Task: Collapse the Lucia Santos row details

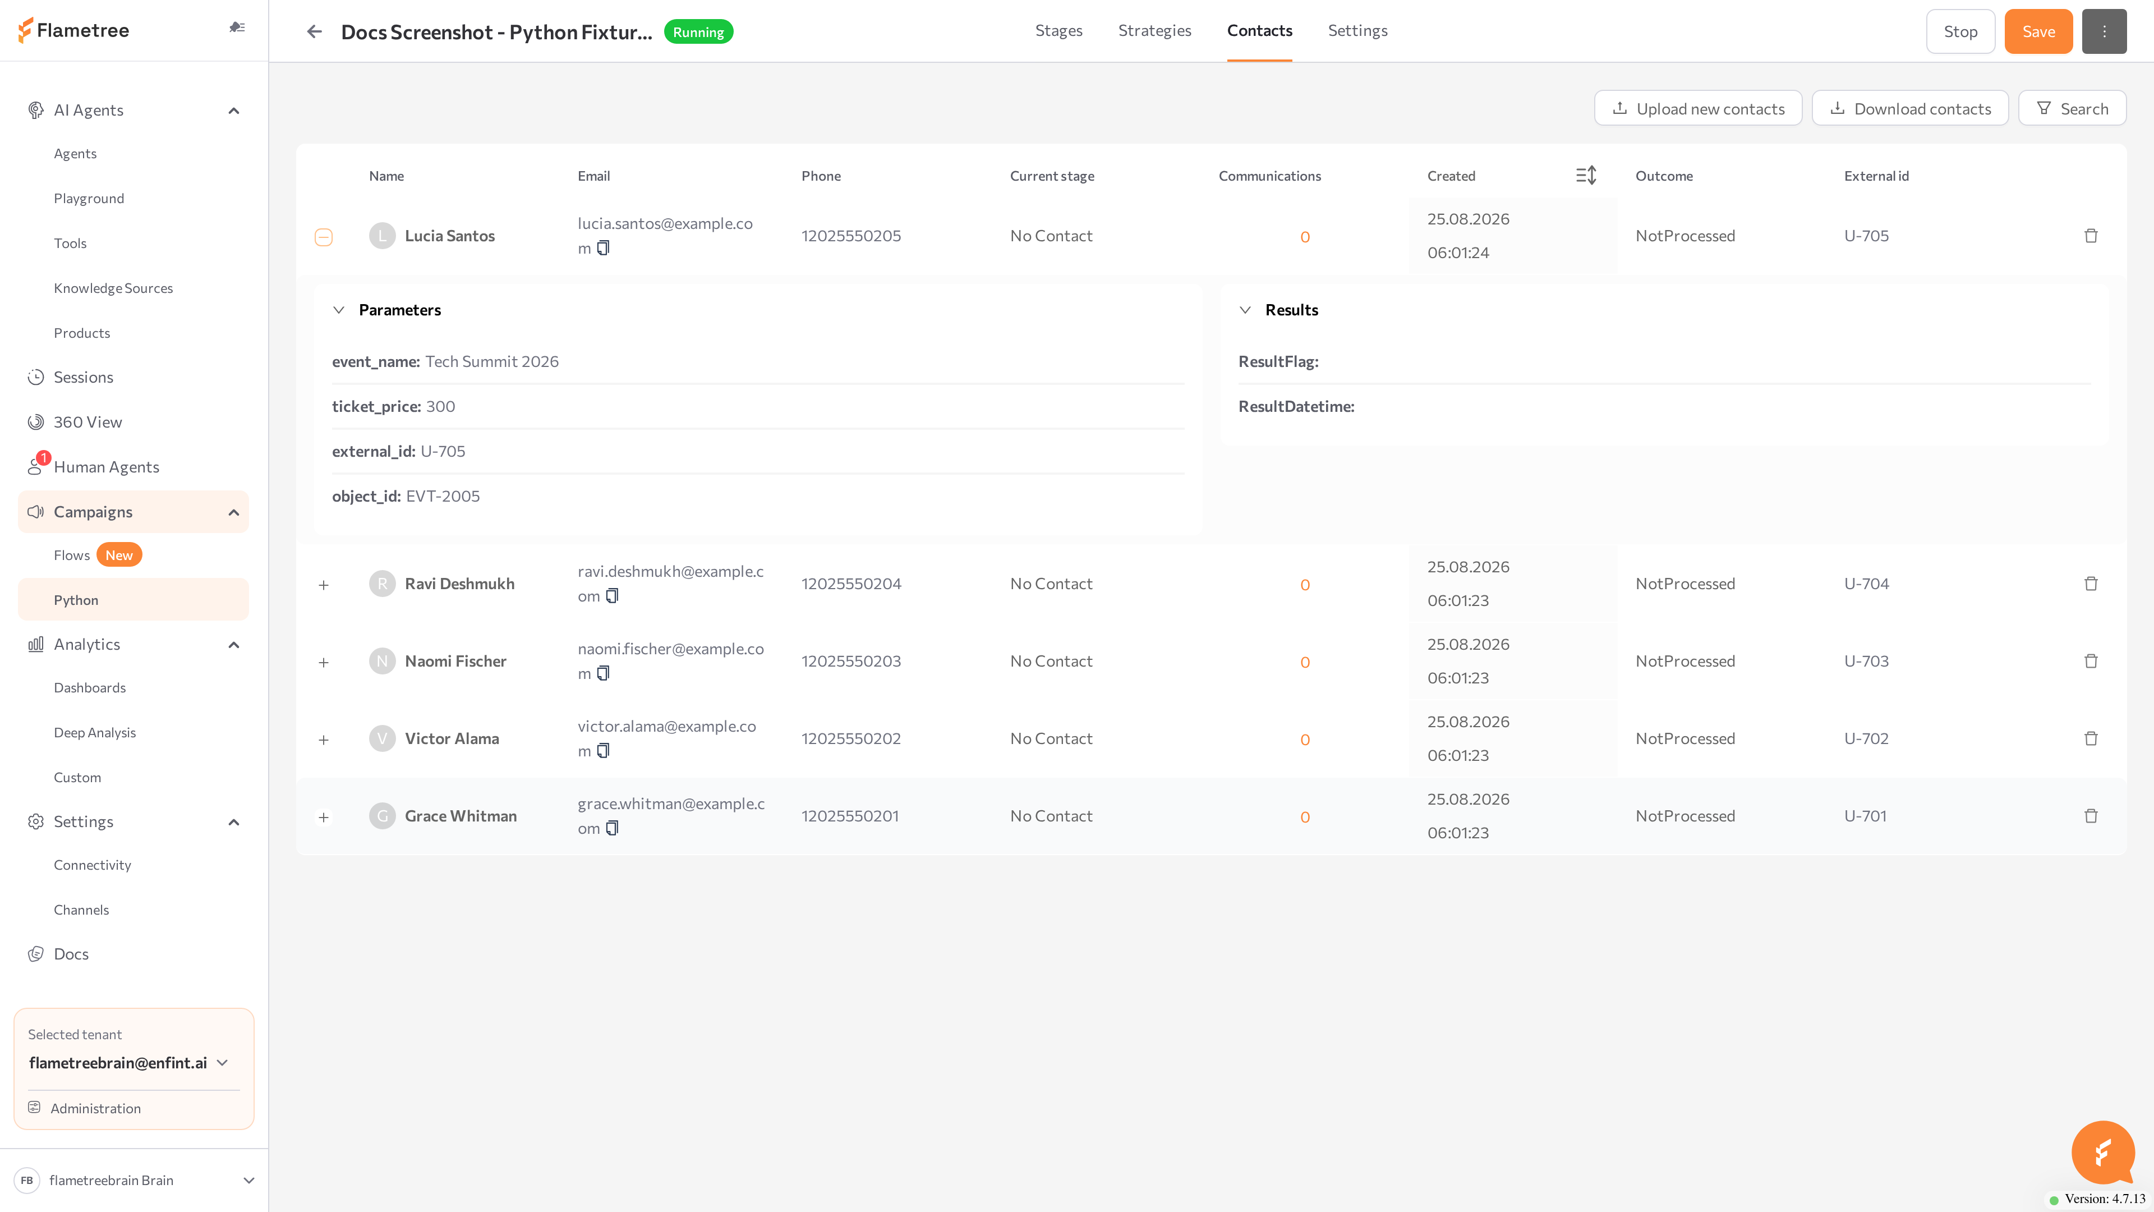Action: (324, 237)
